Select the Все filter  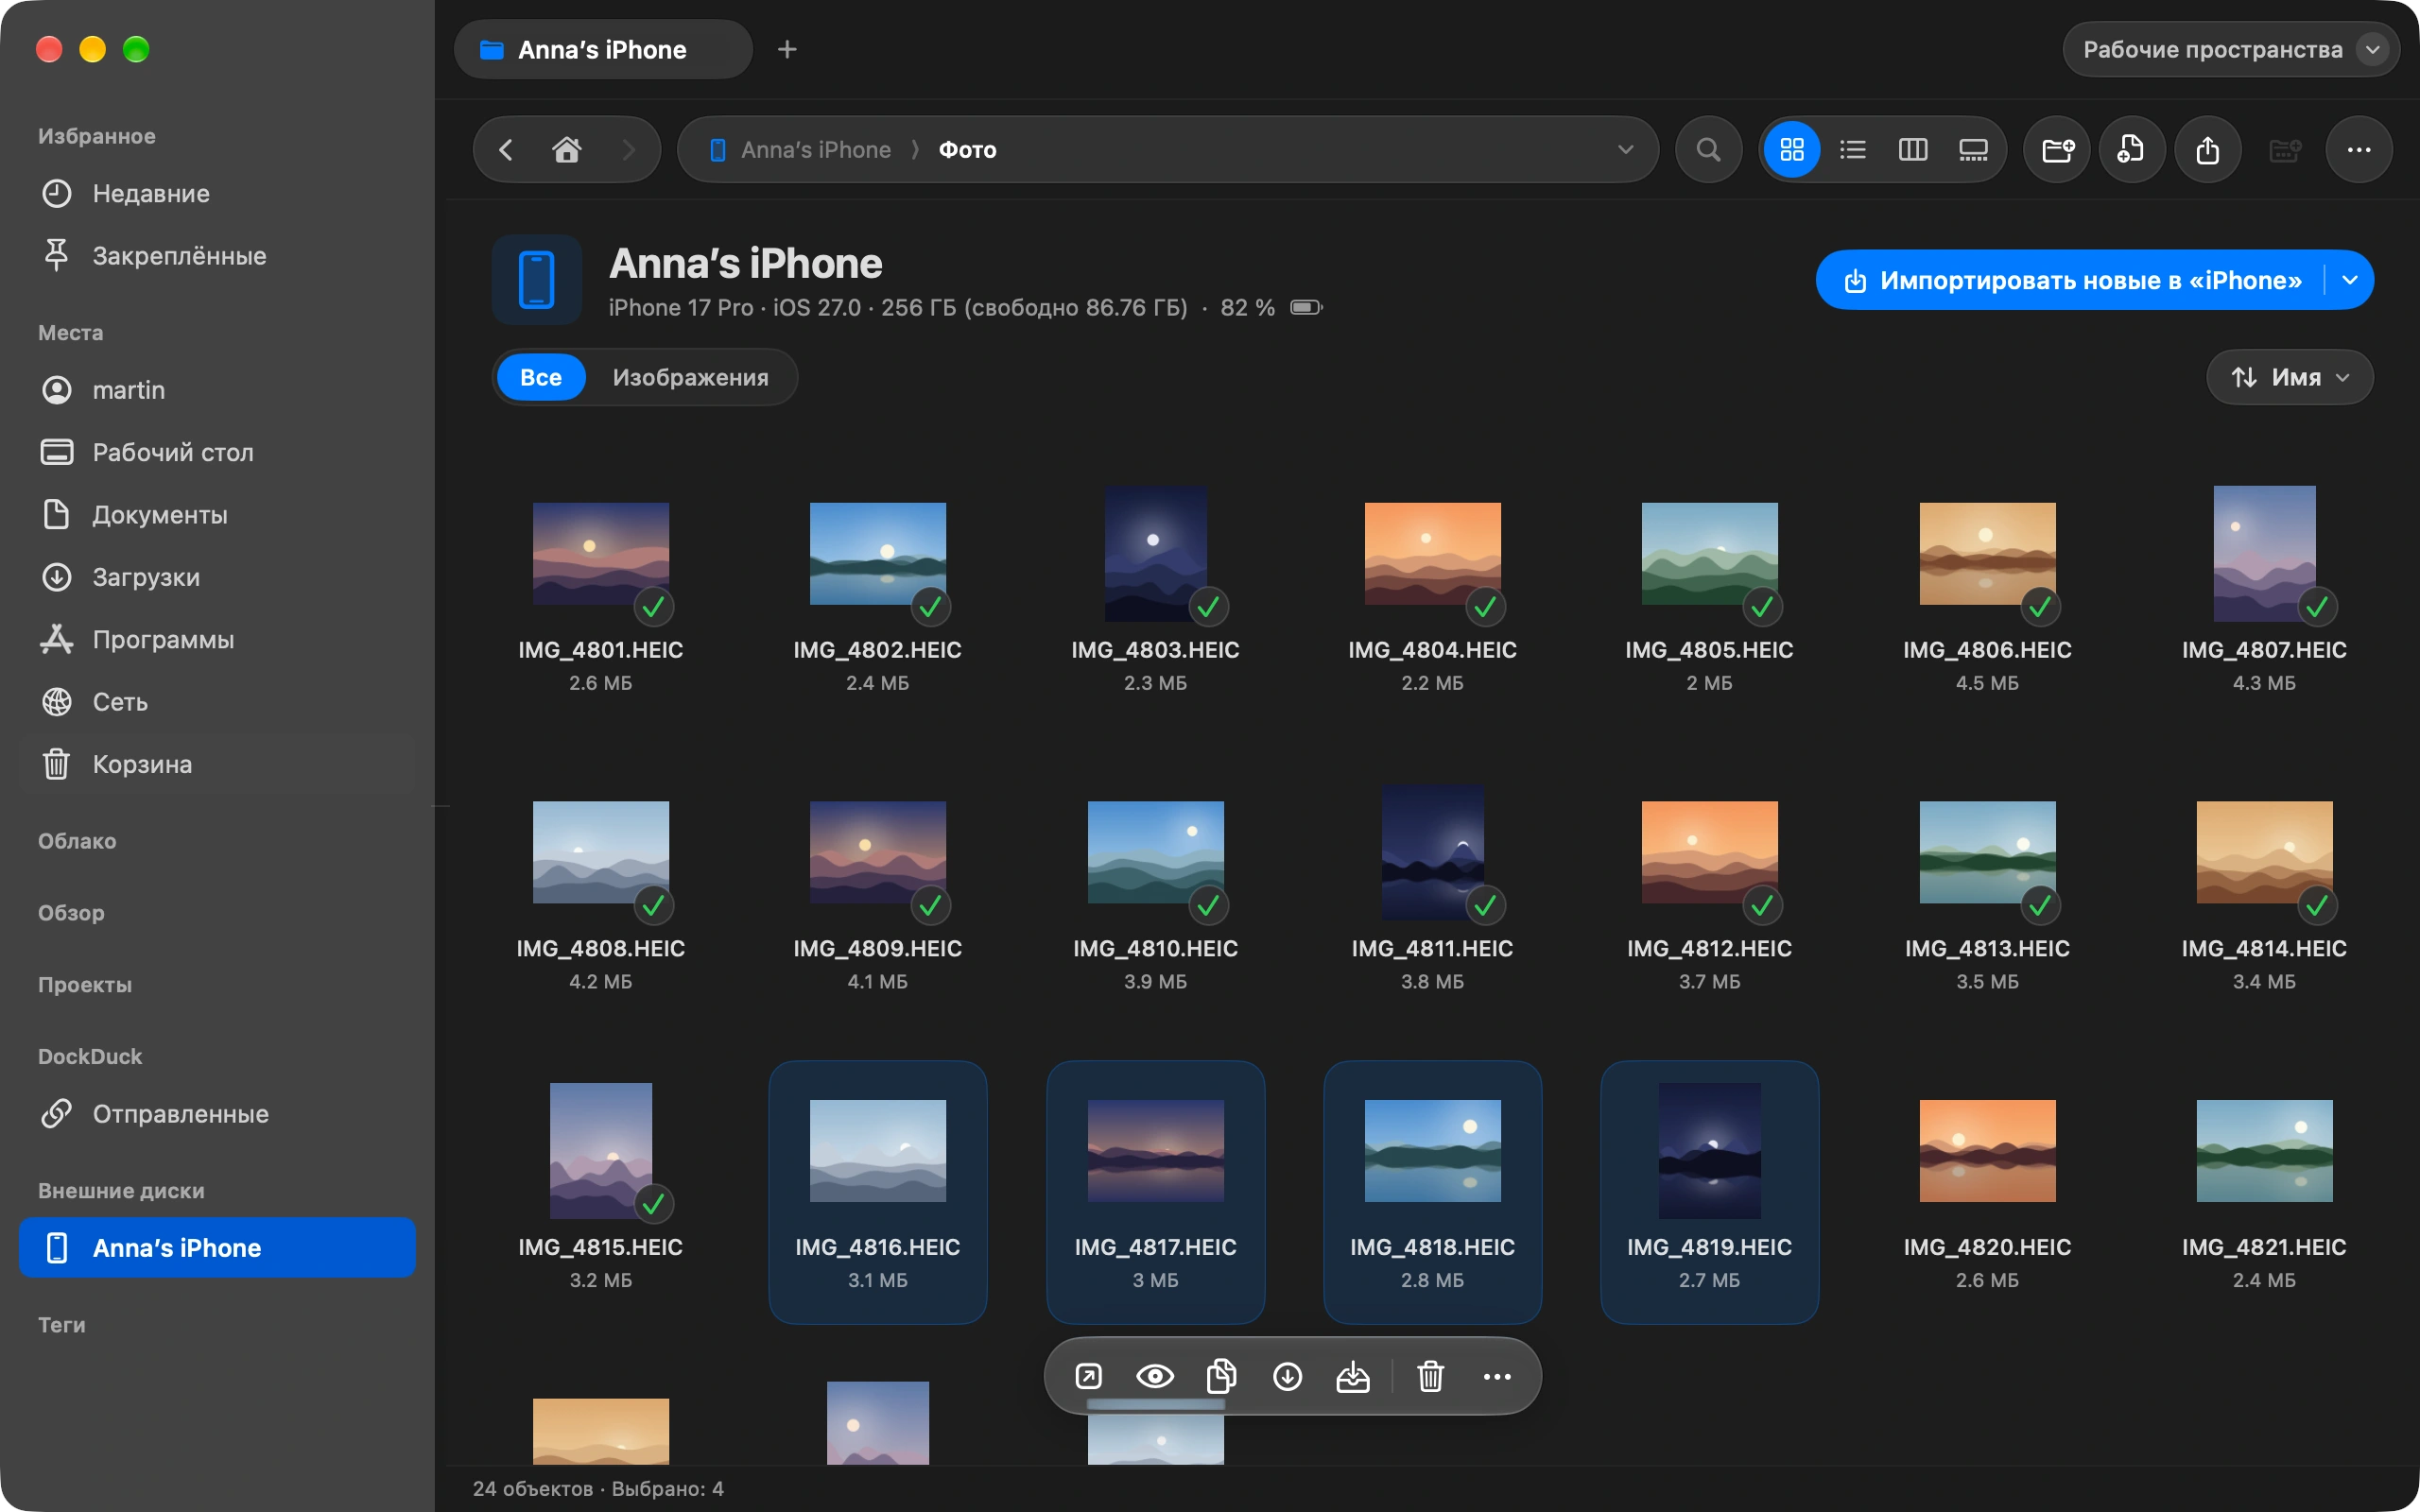tap(541, 377)
